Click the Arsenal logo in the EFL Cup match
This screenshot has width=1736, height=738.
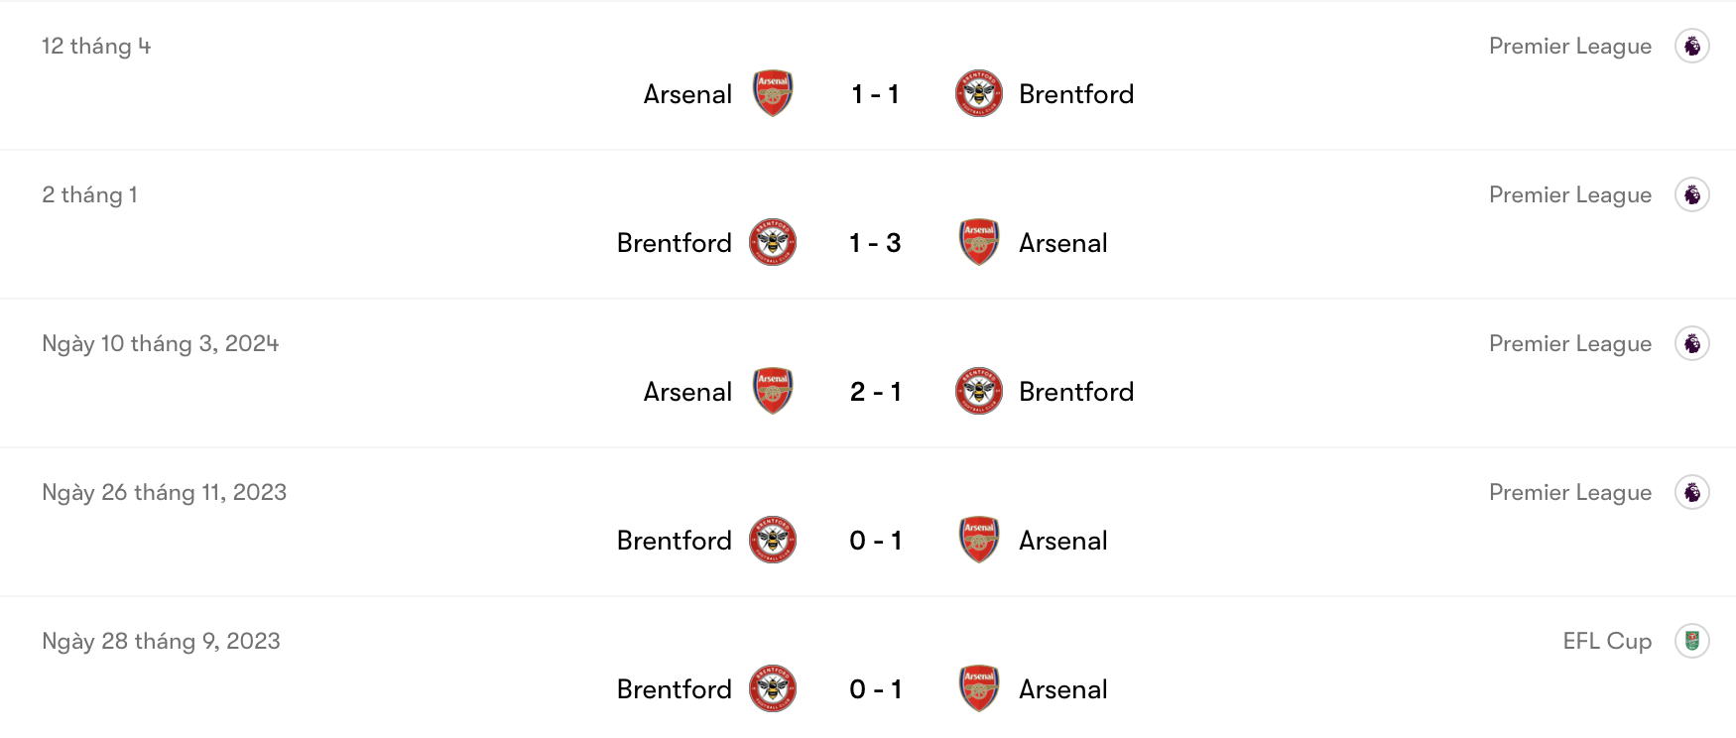tap(979, 688)
